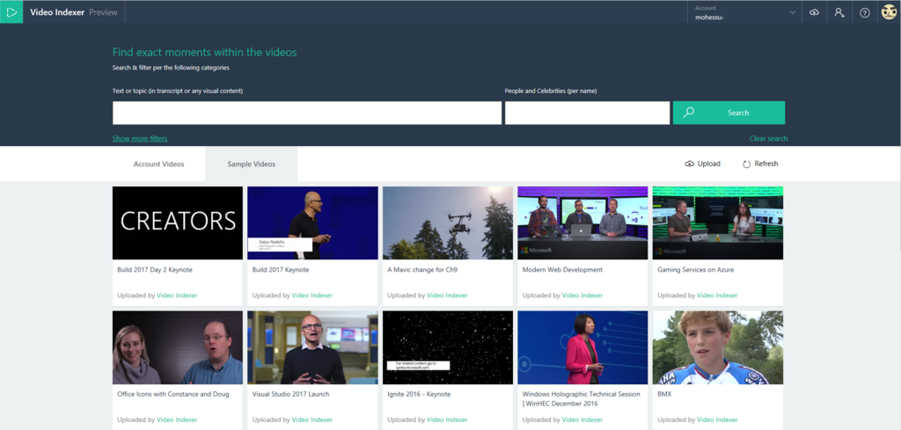Click Video Indexer link under Gaming Services on Azure
The width and height of the screenshot is (901, 430).
coord(717,295)
